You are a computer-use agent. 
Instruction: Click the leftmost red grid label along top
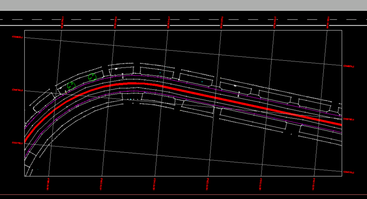62,22
